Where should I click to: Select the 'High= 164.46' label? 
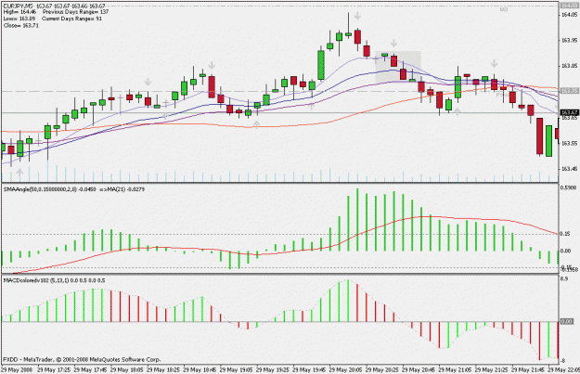19,12
